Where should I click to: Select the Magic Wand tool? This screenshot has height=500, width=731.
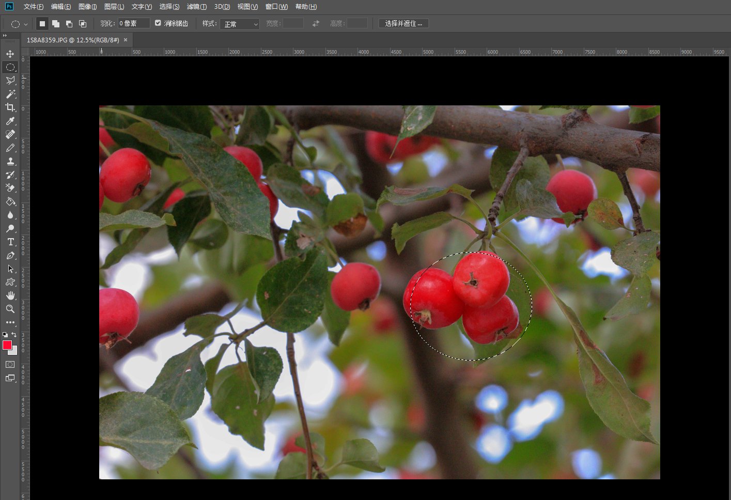[10, 94]
